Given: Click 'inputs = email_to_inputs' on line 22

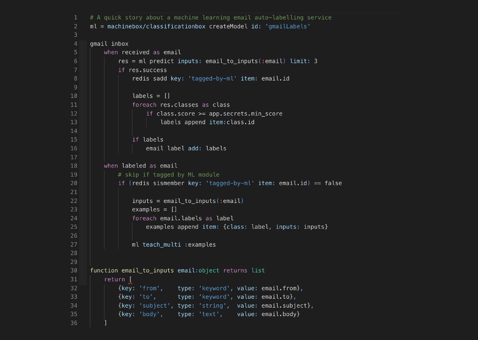Looking at the screenshot, I should pos(174,201).
